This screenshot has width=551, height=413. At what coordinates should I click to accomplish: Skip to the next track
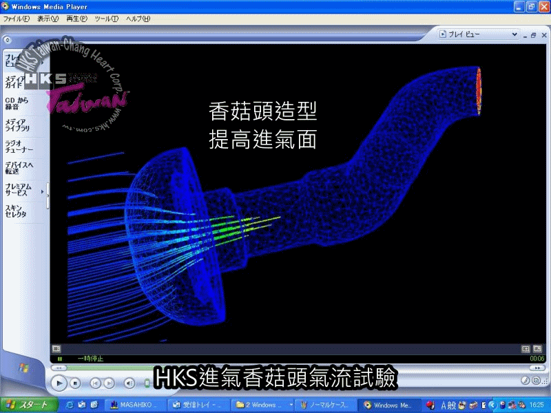pos(110,383)
